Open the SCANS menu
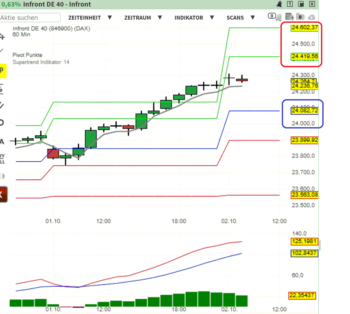 (235, 18)
